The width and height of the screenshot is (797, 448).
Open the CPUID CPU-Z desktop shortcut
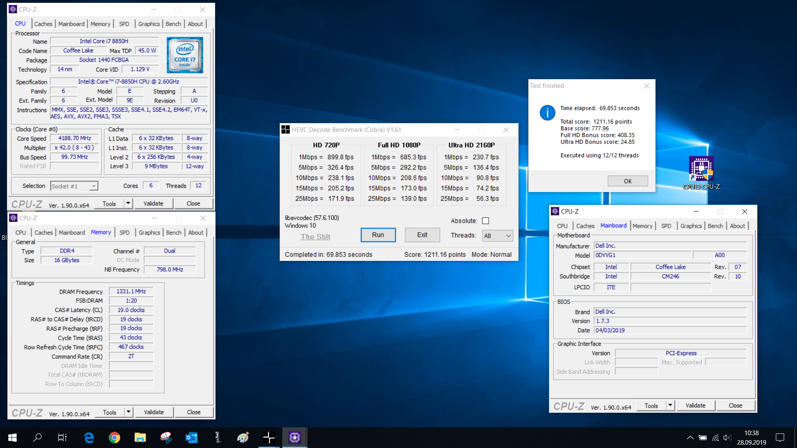click(701, 173)
